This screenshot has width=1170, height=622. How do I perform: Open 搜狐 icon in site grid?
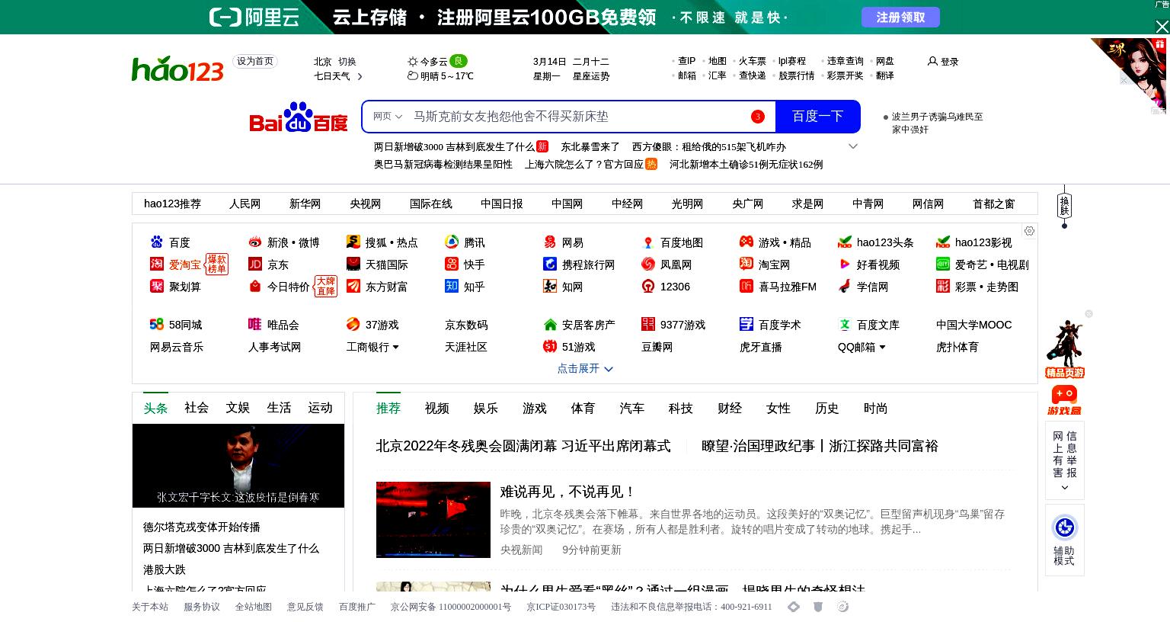(x=353, y=242)
